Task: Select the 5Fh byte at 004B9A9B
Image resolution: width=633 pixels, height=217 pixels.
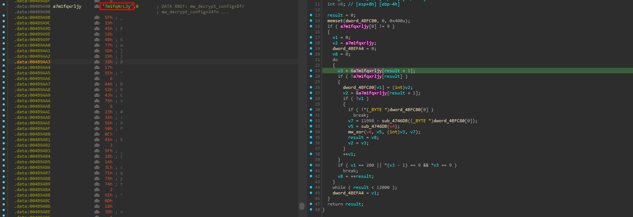Action: (108, 17)
